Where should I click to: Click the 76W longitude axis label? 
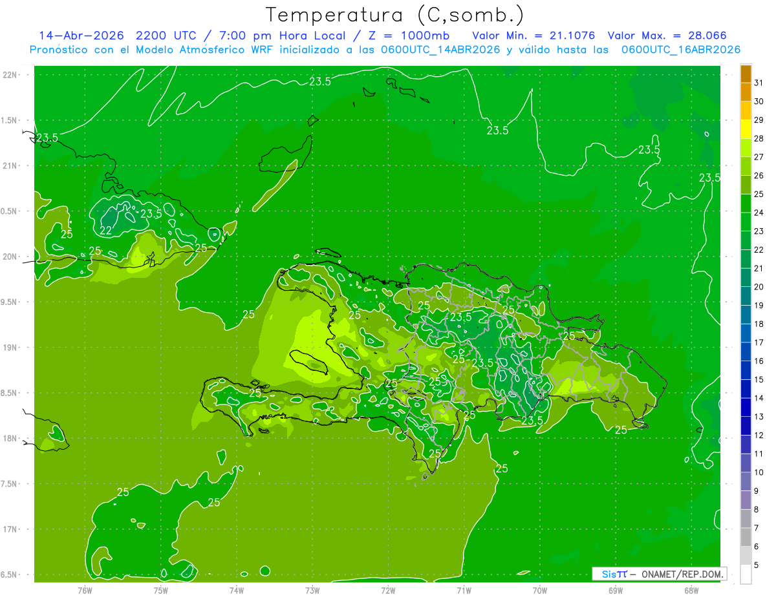pos(85,590)
